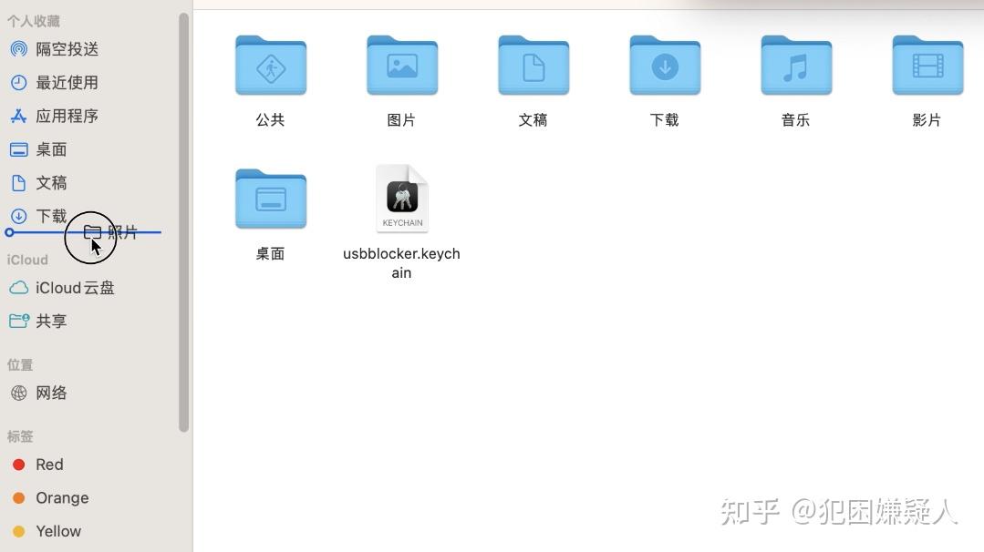This screenshot has height=552, width=984.
Task: Open 网络 in the sidebar
Action: pyautogui.click(x=51, y=393)
